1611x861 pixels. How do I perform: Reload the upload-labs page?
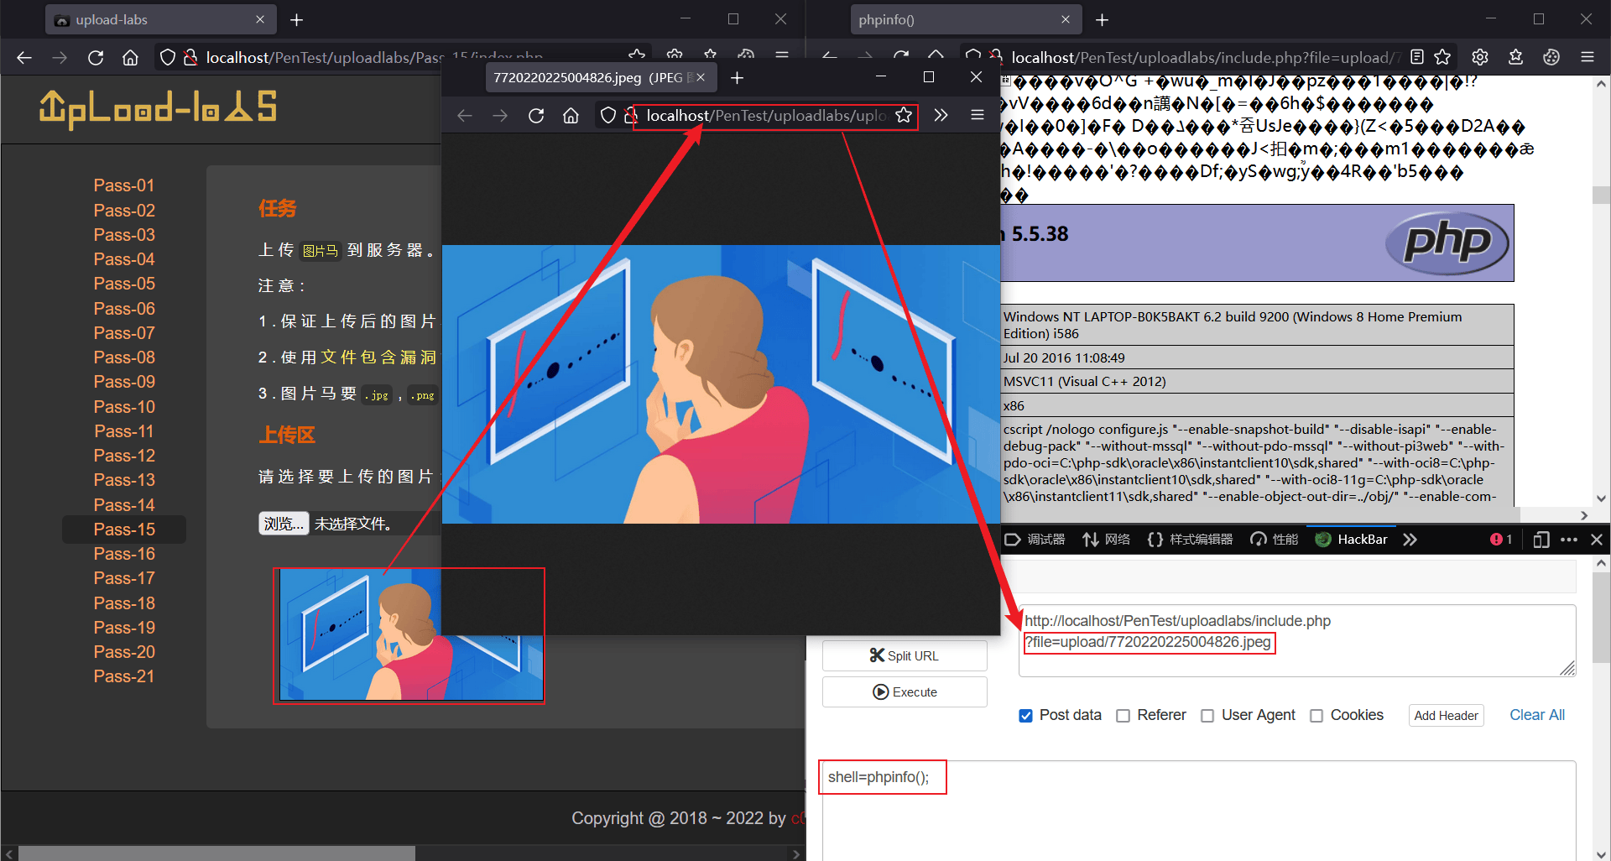96,57
